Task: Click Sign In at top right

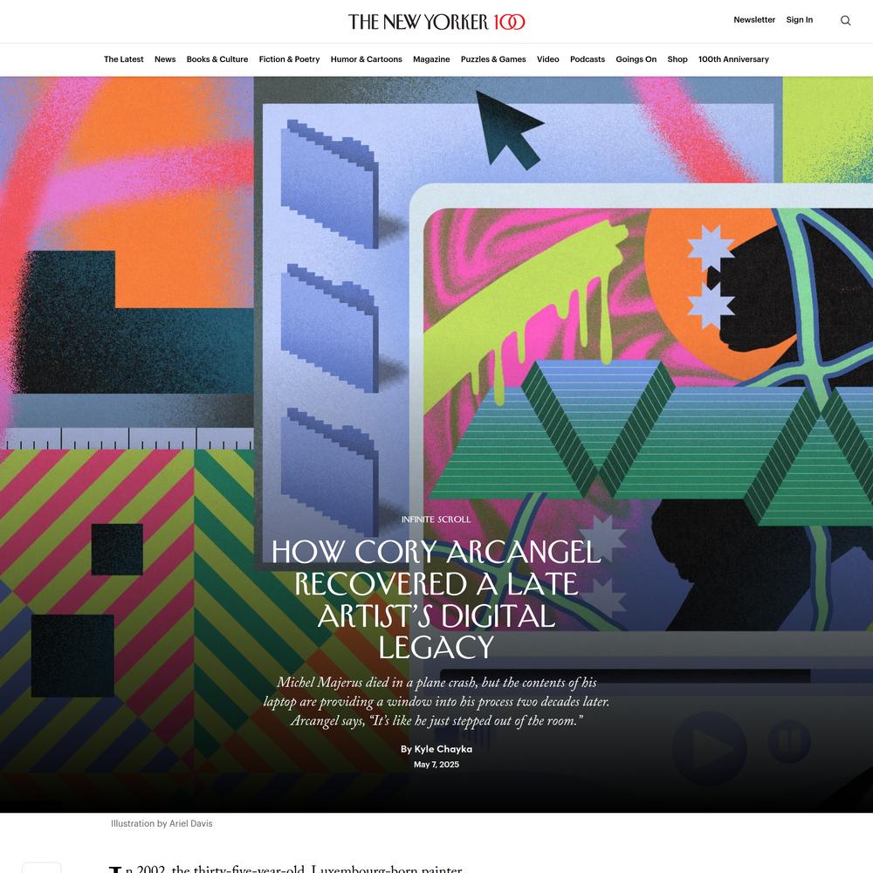Action: pos(799,19)
